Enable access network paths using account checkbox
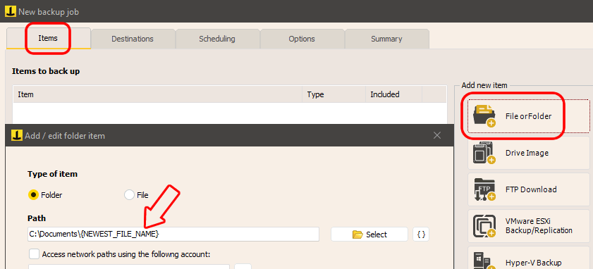The height and width of the screenshot is (269, 593). (x=35, y=254)
